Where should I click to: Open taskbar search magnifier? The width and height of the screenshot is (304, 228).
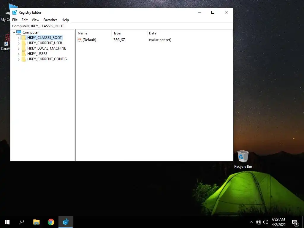21,222
